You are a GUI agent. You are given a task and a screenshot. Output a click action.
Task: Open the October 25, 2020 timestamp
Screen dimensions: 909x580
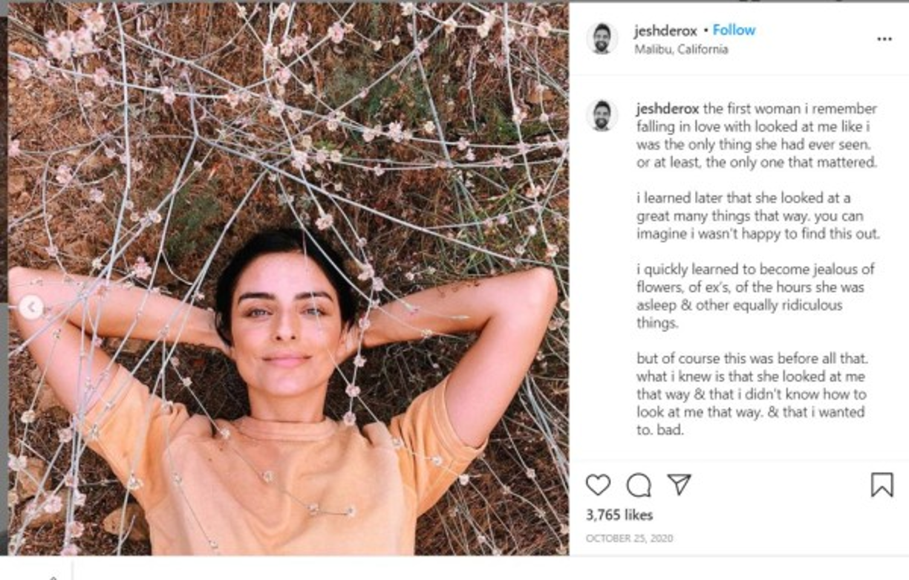[x=629, y=538]
